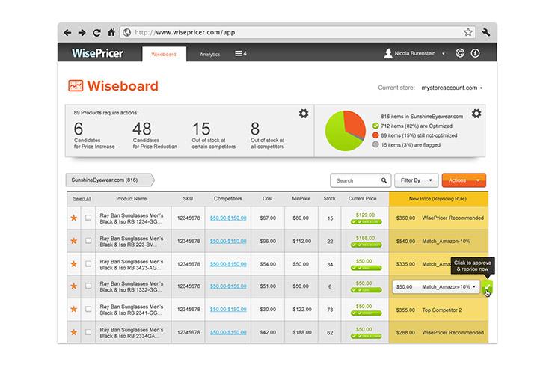
Task: Click the globe icon in address bar
Action: point(126,33)
